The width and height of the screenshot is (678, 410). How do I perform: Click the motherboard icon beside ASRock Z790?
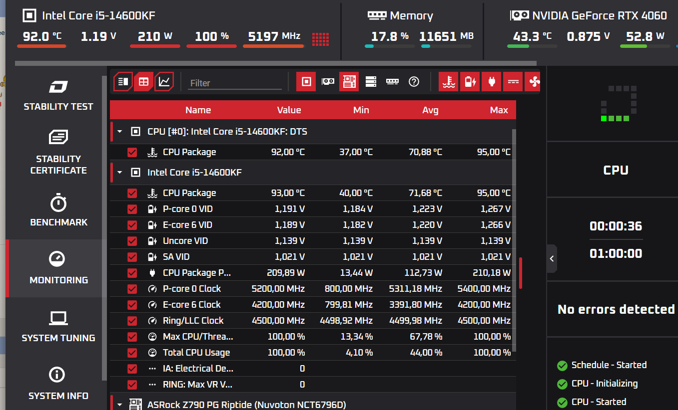[135, 404]
